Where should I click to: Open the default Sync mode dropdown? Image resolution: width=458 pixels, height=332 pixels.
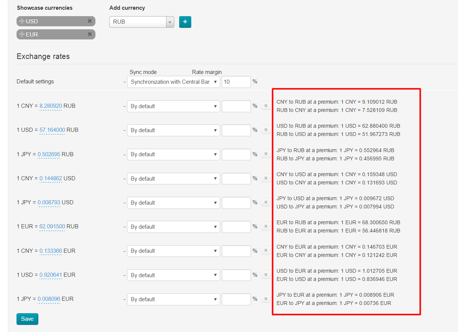pyautogui.click(x=174, y=82)
